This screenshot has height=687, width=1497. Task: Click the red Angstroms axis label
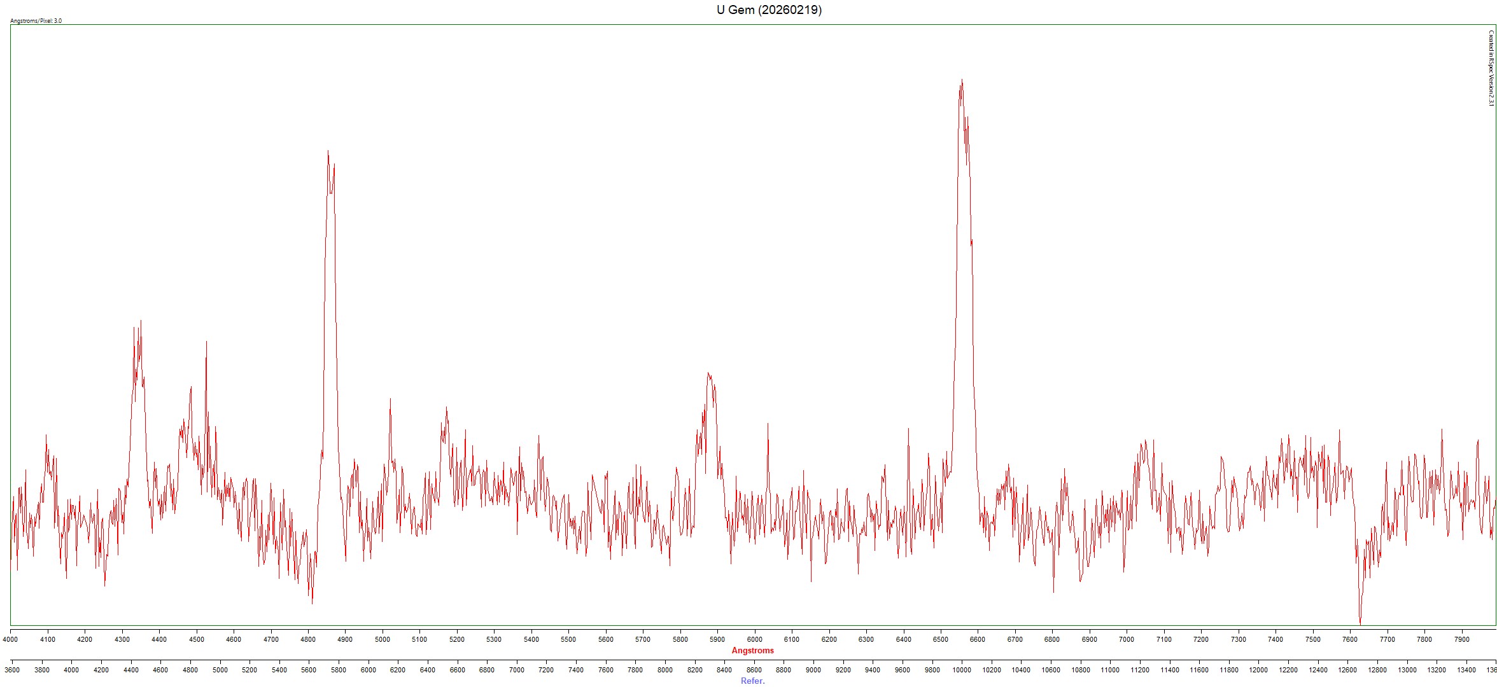click(752, 650)
